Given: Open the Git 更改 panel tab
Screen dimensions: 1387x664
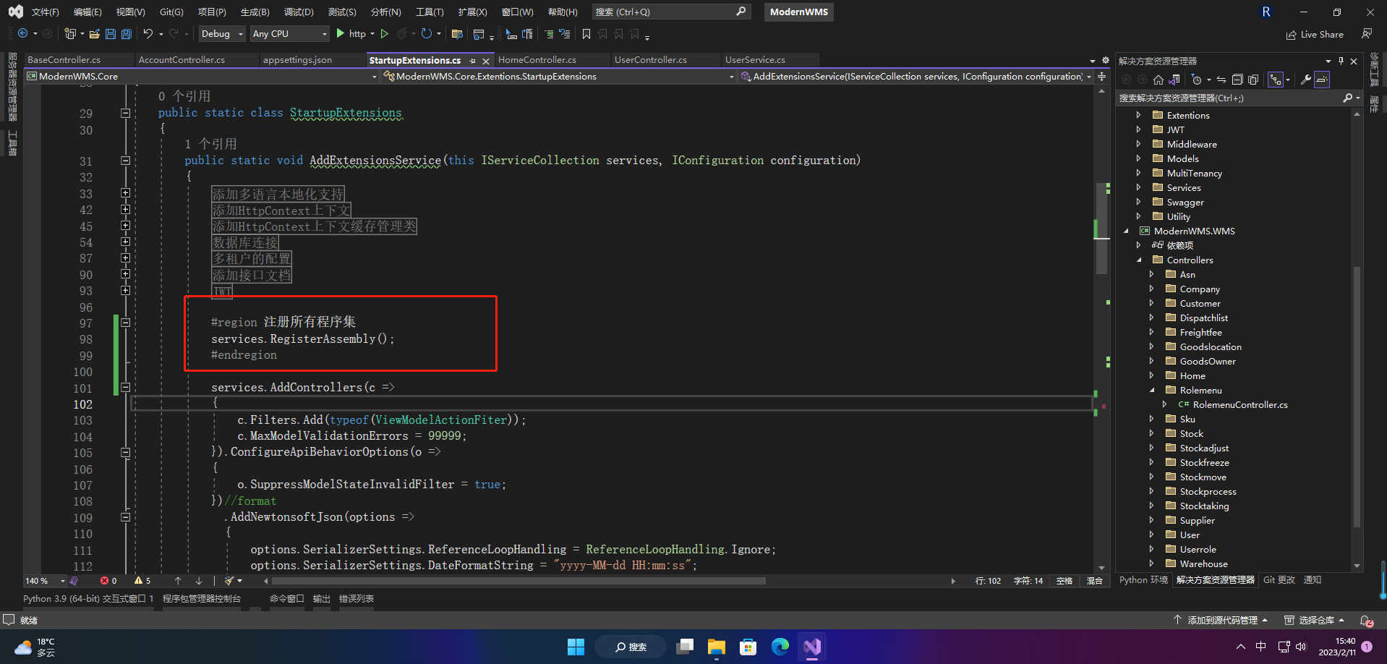Looking at the screenshot, I should (x=1279, y=580).
